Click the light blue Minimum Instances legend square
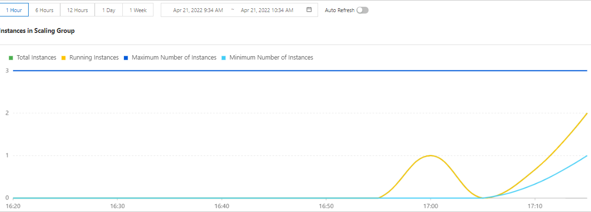591x212 pixels. point(223,58)
